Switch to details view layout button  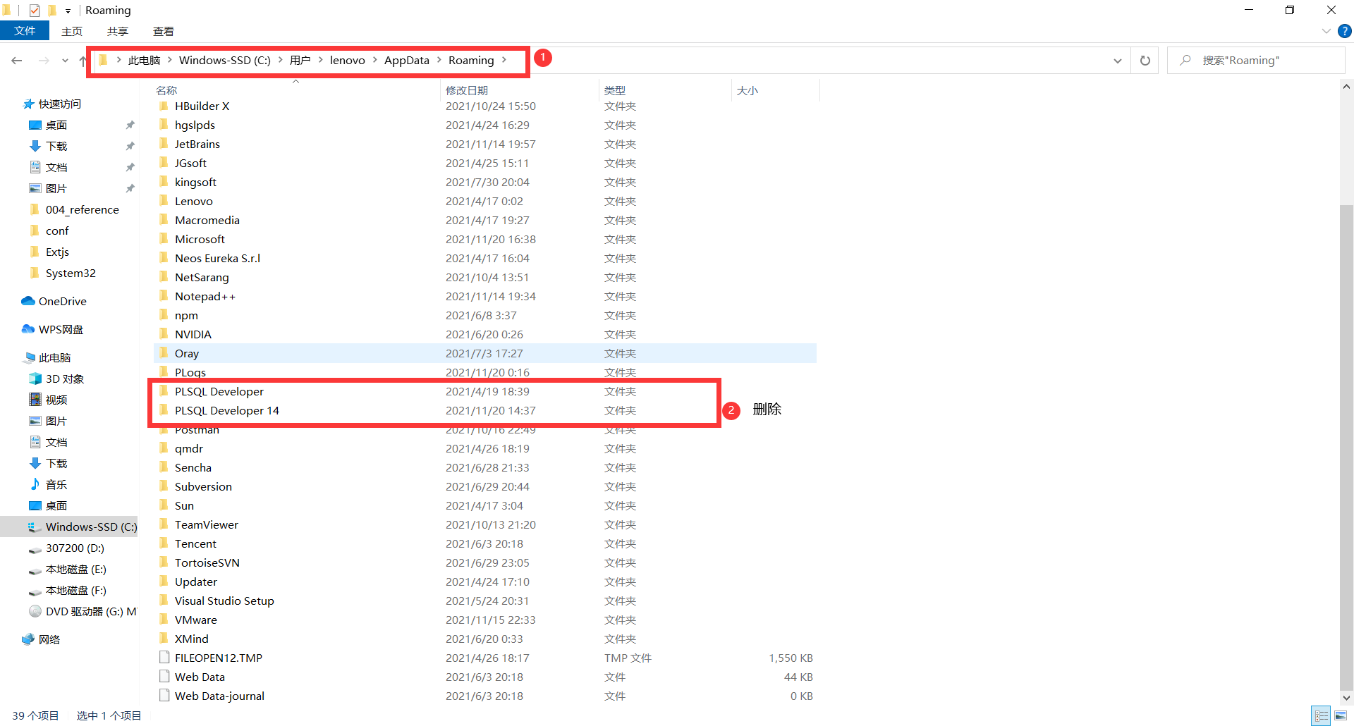pyautogui.click(x=1321, y=715)
